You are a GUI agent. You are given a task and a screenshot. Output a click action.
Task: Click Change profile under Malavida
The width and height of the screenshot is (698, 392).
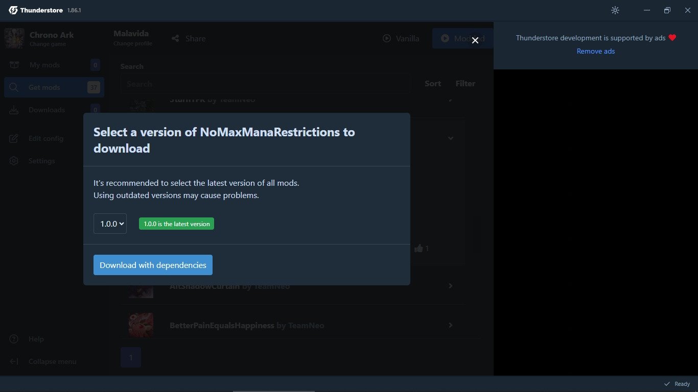[x=133, y=43]
